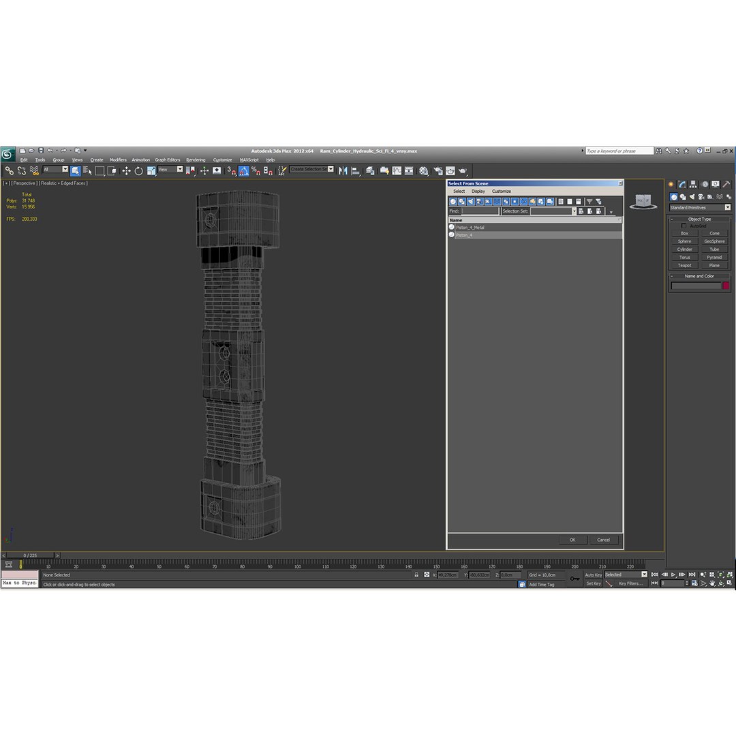The image size is (736, 736).
Task: Open the Select by Name tool
Action: pyautogui.click(x=87, y=171)
